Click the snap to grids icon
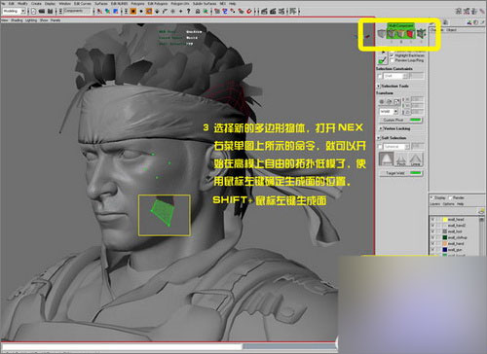The image size is (487, 354). point(217,11)
